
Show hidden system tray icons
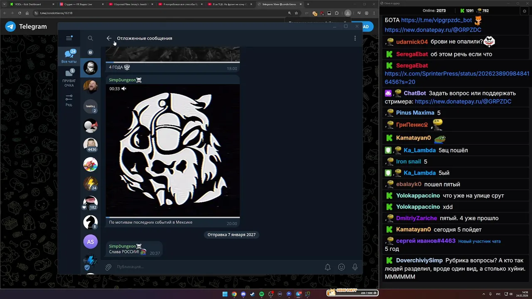pos(484,294)
